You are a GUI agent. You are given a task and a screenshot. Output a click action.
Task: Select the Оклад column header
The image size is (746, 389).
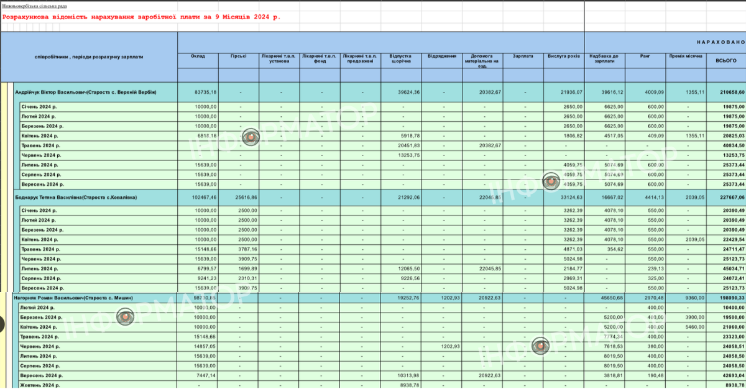click(x=198, y=56)
